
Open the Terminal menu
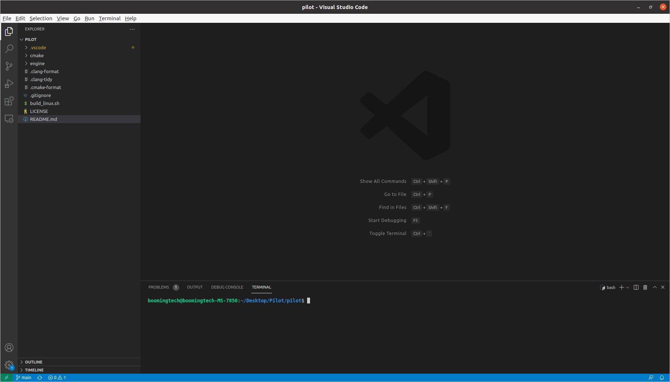pos(109,18)
